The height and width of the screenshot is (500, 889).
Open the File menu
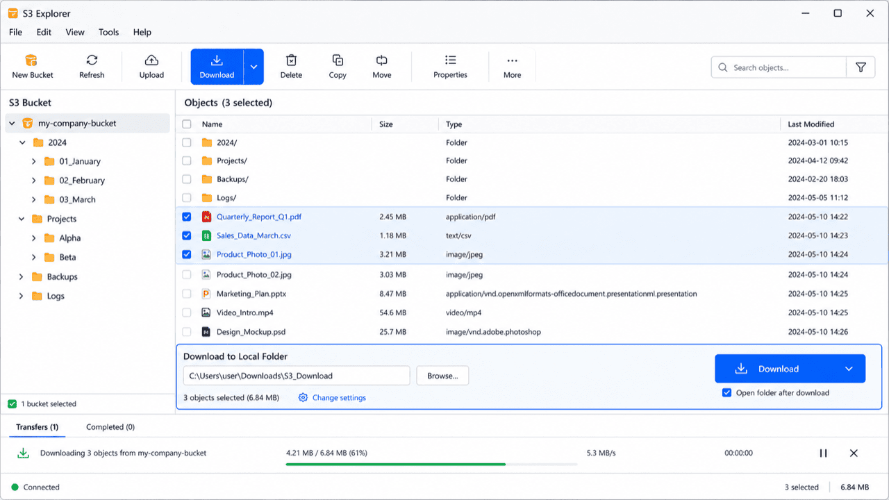(x=15, y=32)
